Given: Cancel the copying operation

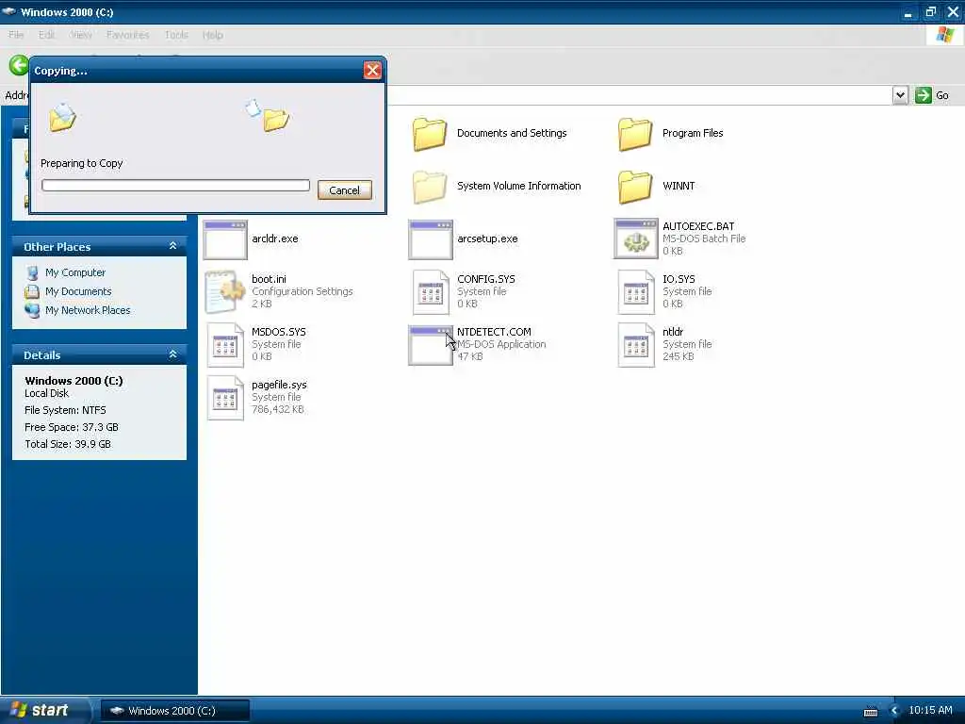Looking at the screenshot, I should point(345,190).
